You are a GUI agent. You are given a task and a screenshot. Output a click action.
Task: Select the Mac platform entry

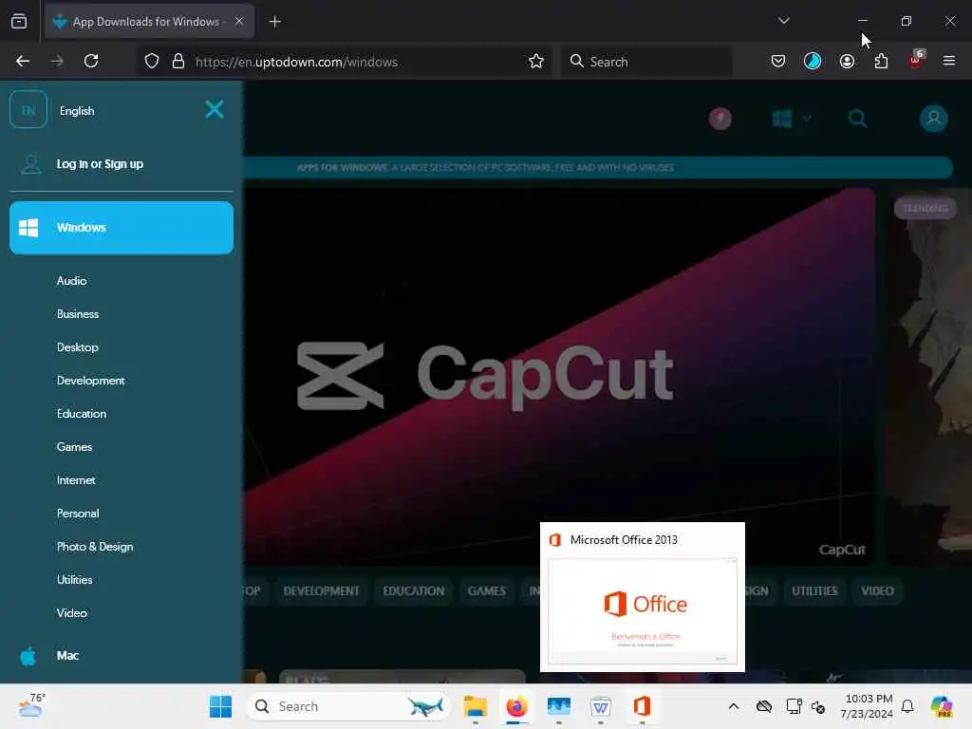(x=67, y=655)
